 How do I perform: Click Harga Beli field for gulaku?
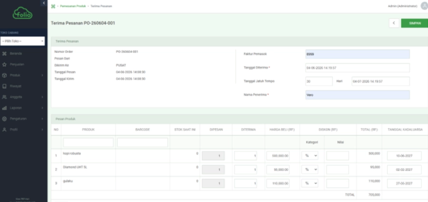click(278, 183)
